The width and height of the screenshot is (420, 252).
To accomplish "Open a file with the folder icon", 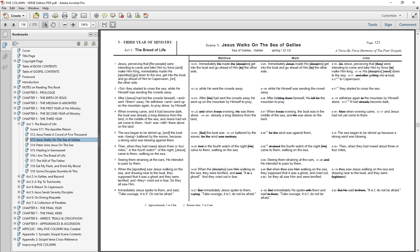I will 36,15.
